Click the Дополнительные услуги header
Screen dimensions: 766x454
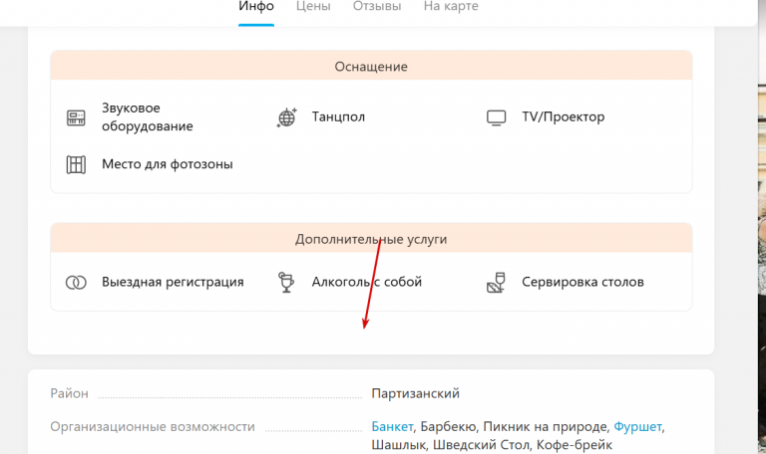(x=371, y=239)
